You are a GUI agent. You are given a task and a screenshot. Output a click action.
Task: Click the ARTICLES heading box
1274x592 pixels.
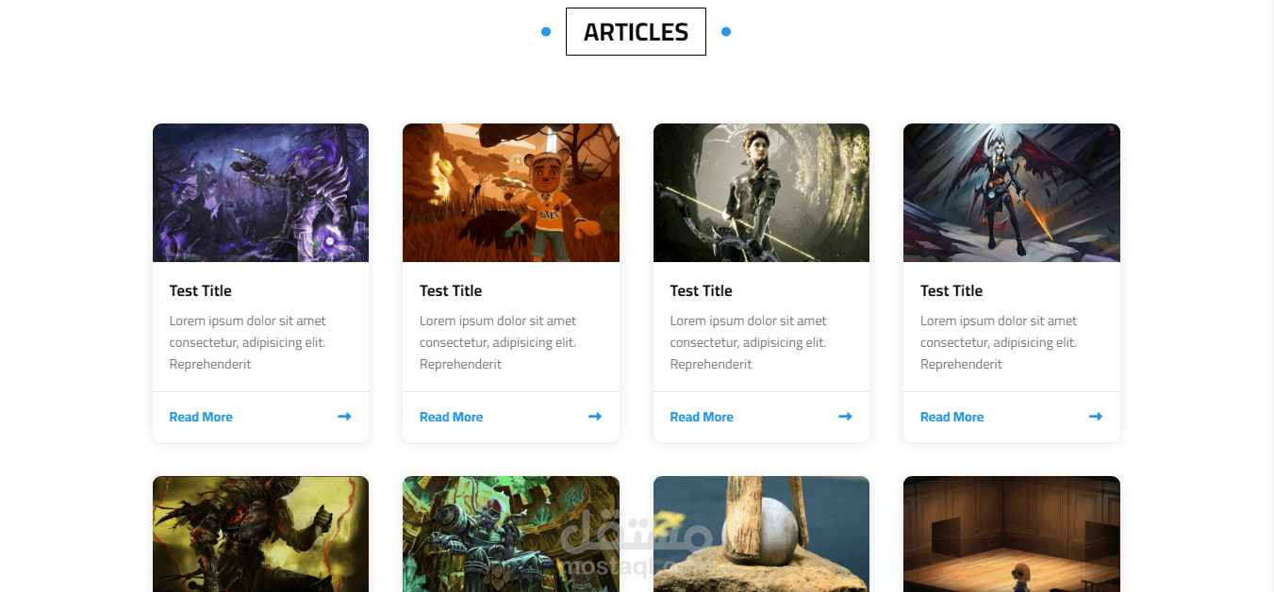[636, 32]
